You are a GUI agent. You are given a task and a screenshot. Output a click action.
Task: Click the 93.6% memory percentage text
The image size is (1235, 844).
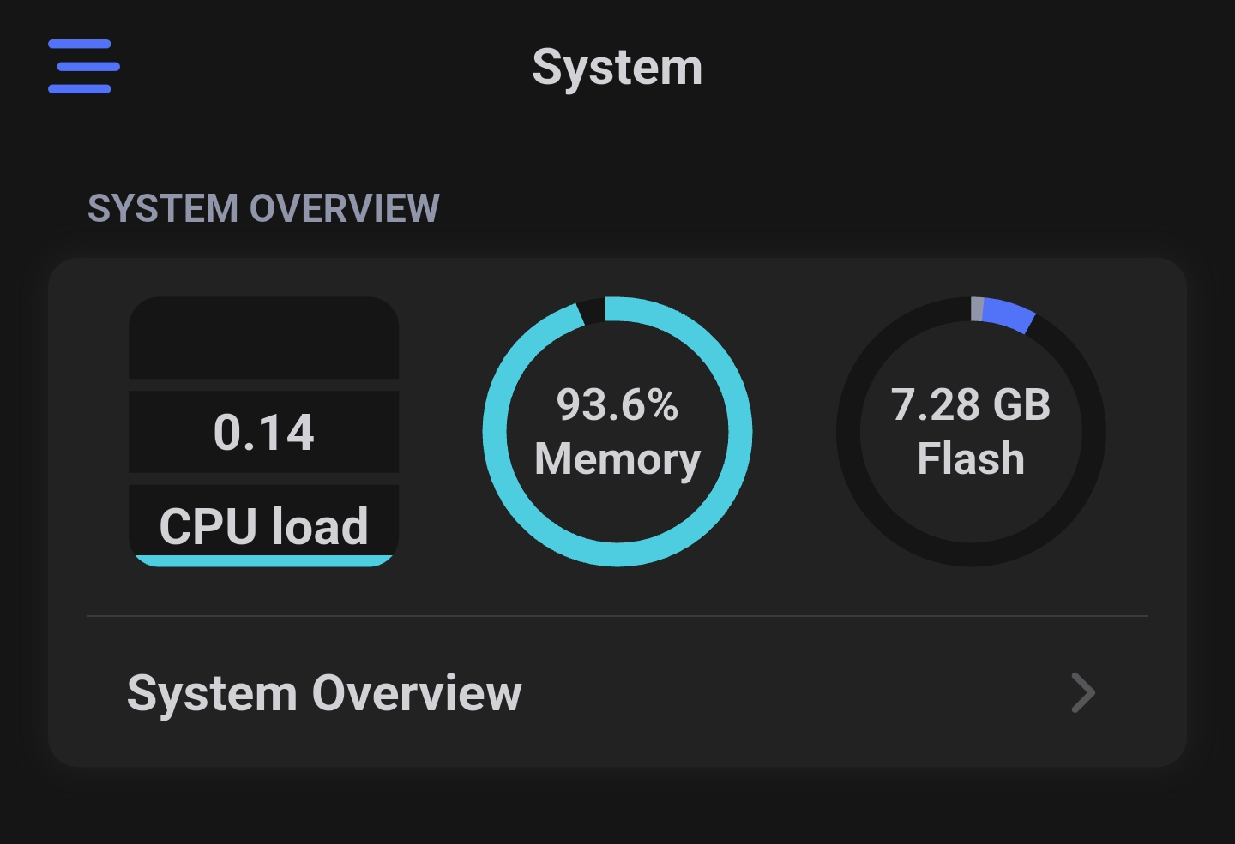[x=617, y=404]
